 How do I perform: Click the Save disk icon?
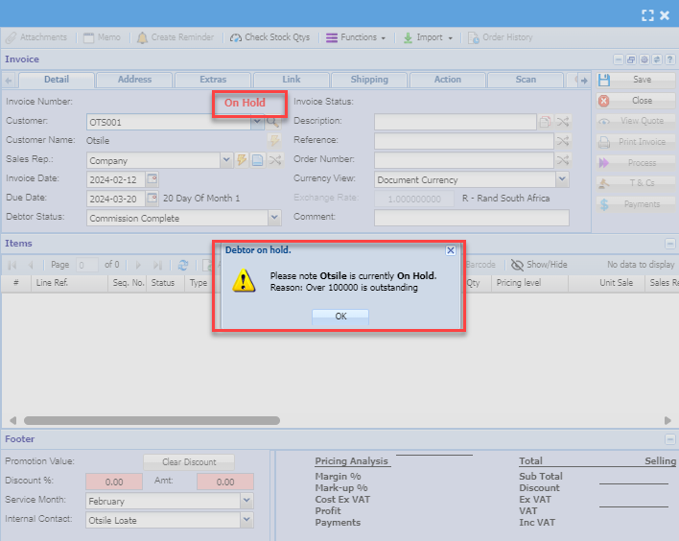(604, 80)
